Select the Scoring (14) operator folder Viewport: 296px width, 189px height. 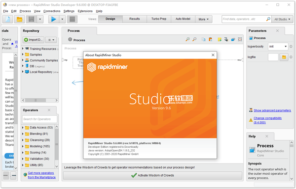point(38,153)
